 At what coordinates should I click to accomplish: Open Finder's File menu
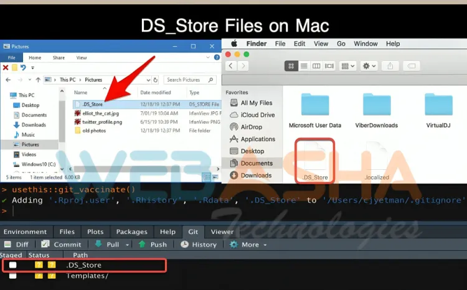tap(280, 44)
